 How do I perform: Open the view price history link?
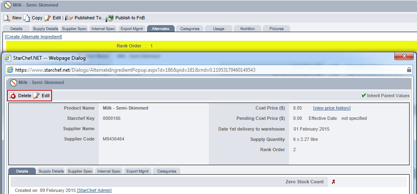tap(332, 108)
